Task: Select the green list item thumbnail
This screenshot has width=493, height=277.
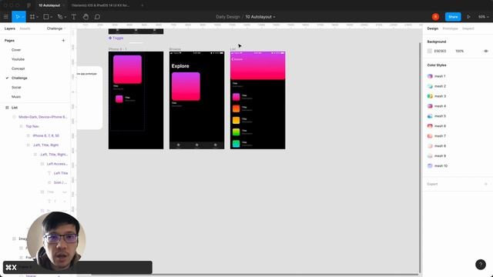Action: point(236,132)
